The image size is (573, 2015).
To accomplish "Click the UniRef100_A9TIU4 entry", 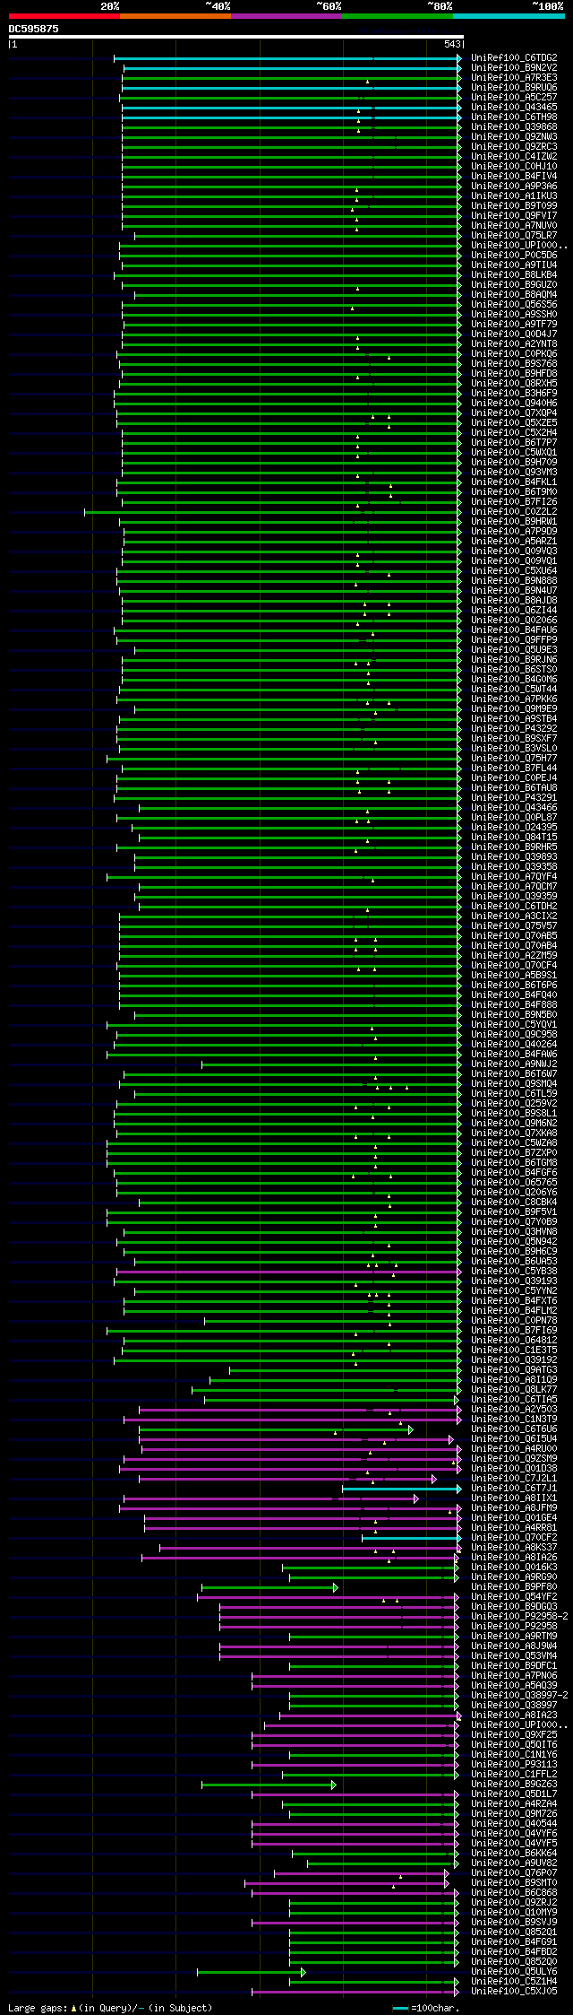I will click(x=514, y=265).
